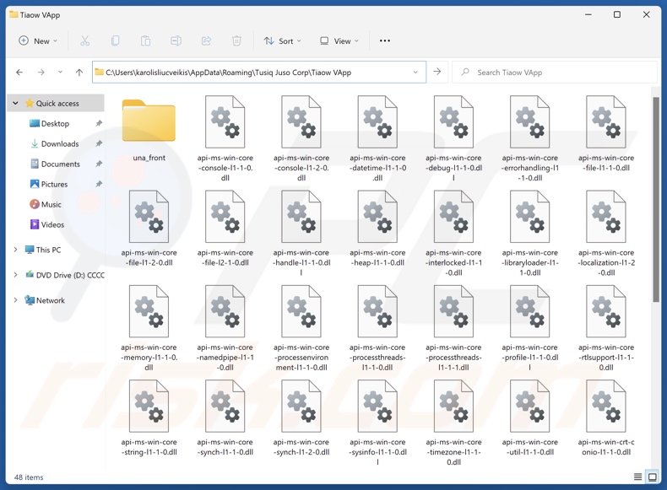Click the Copy icon in toolbar

coord(115,40)
